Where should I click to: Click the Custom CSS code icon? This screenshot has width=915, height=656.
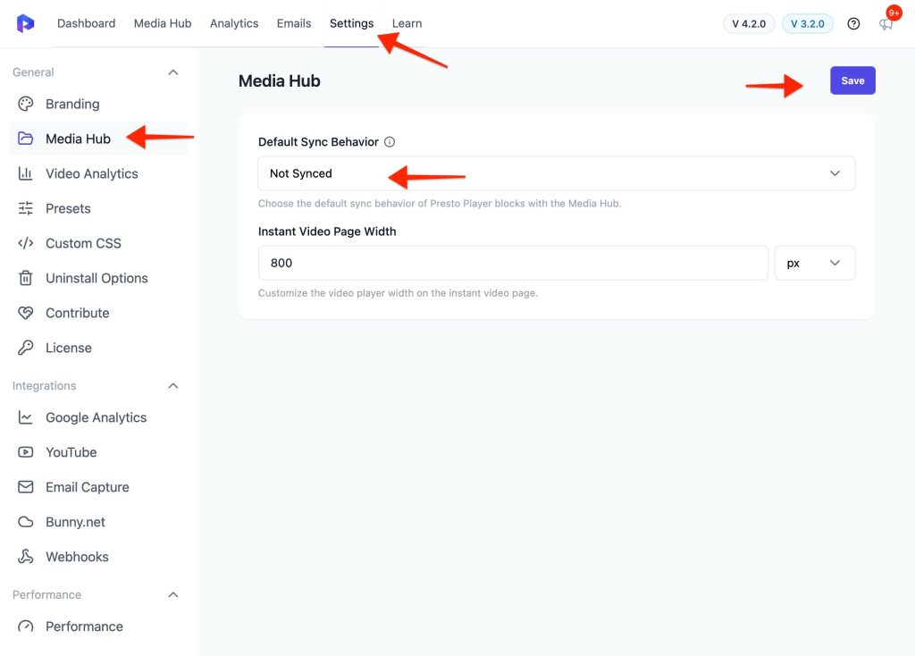tap(26, 243)
